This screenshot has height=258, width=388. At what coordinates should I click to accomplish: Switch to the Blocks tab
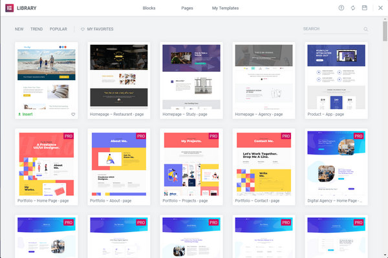pyautogui.click(x=149, y=8)
